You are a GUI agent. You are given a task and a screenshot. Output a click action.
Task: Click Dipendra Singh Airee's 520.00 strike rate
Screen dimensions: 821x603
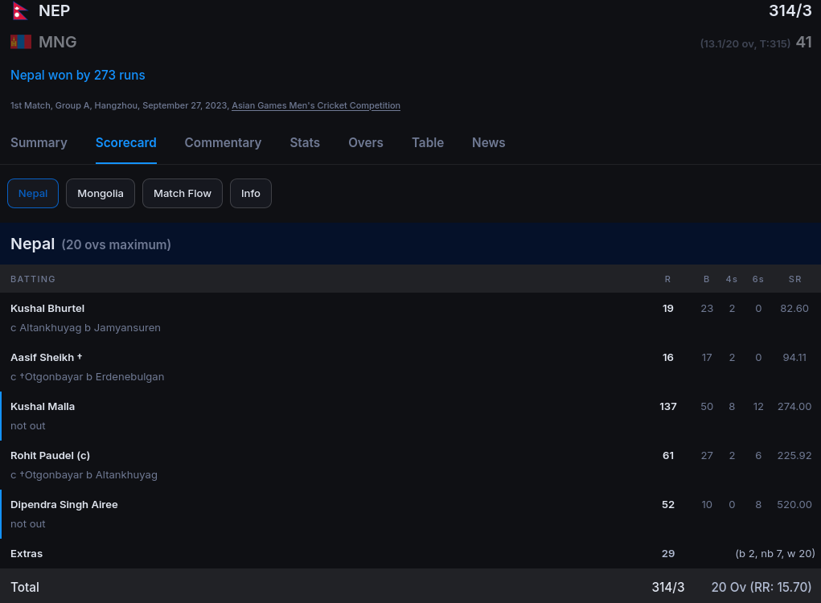(794, 505)
